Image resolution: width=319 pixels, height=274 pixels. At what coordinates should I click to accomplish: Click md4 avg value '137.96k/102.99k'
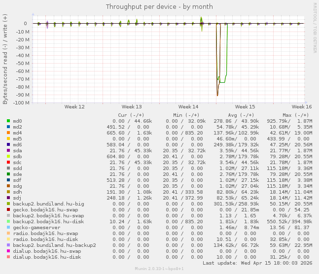pos(236,133)
